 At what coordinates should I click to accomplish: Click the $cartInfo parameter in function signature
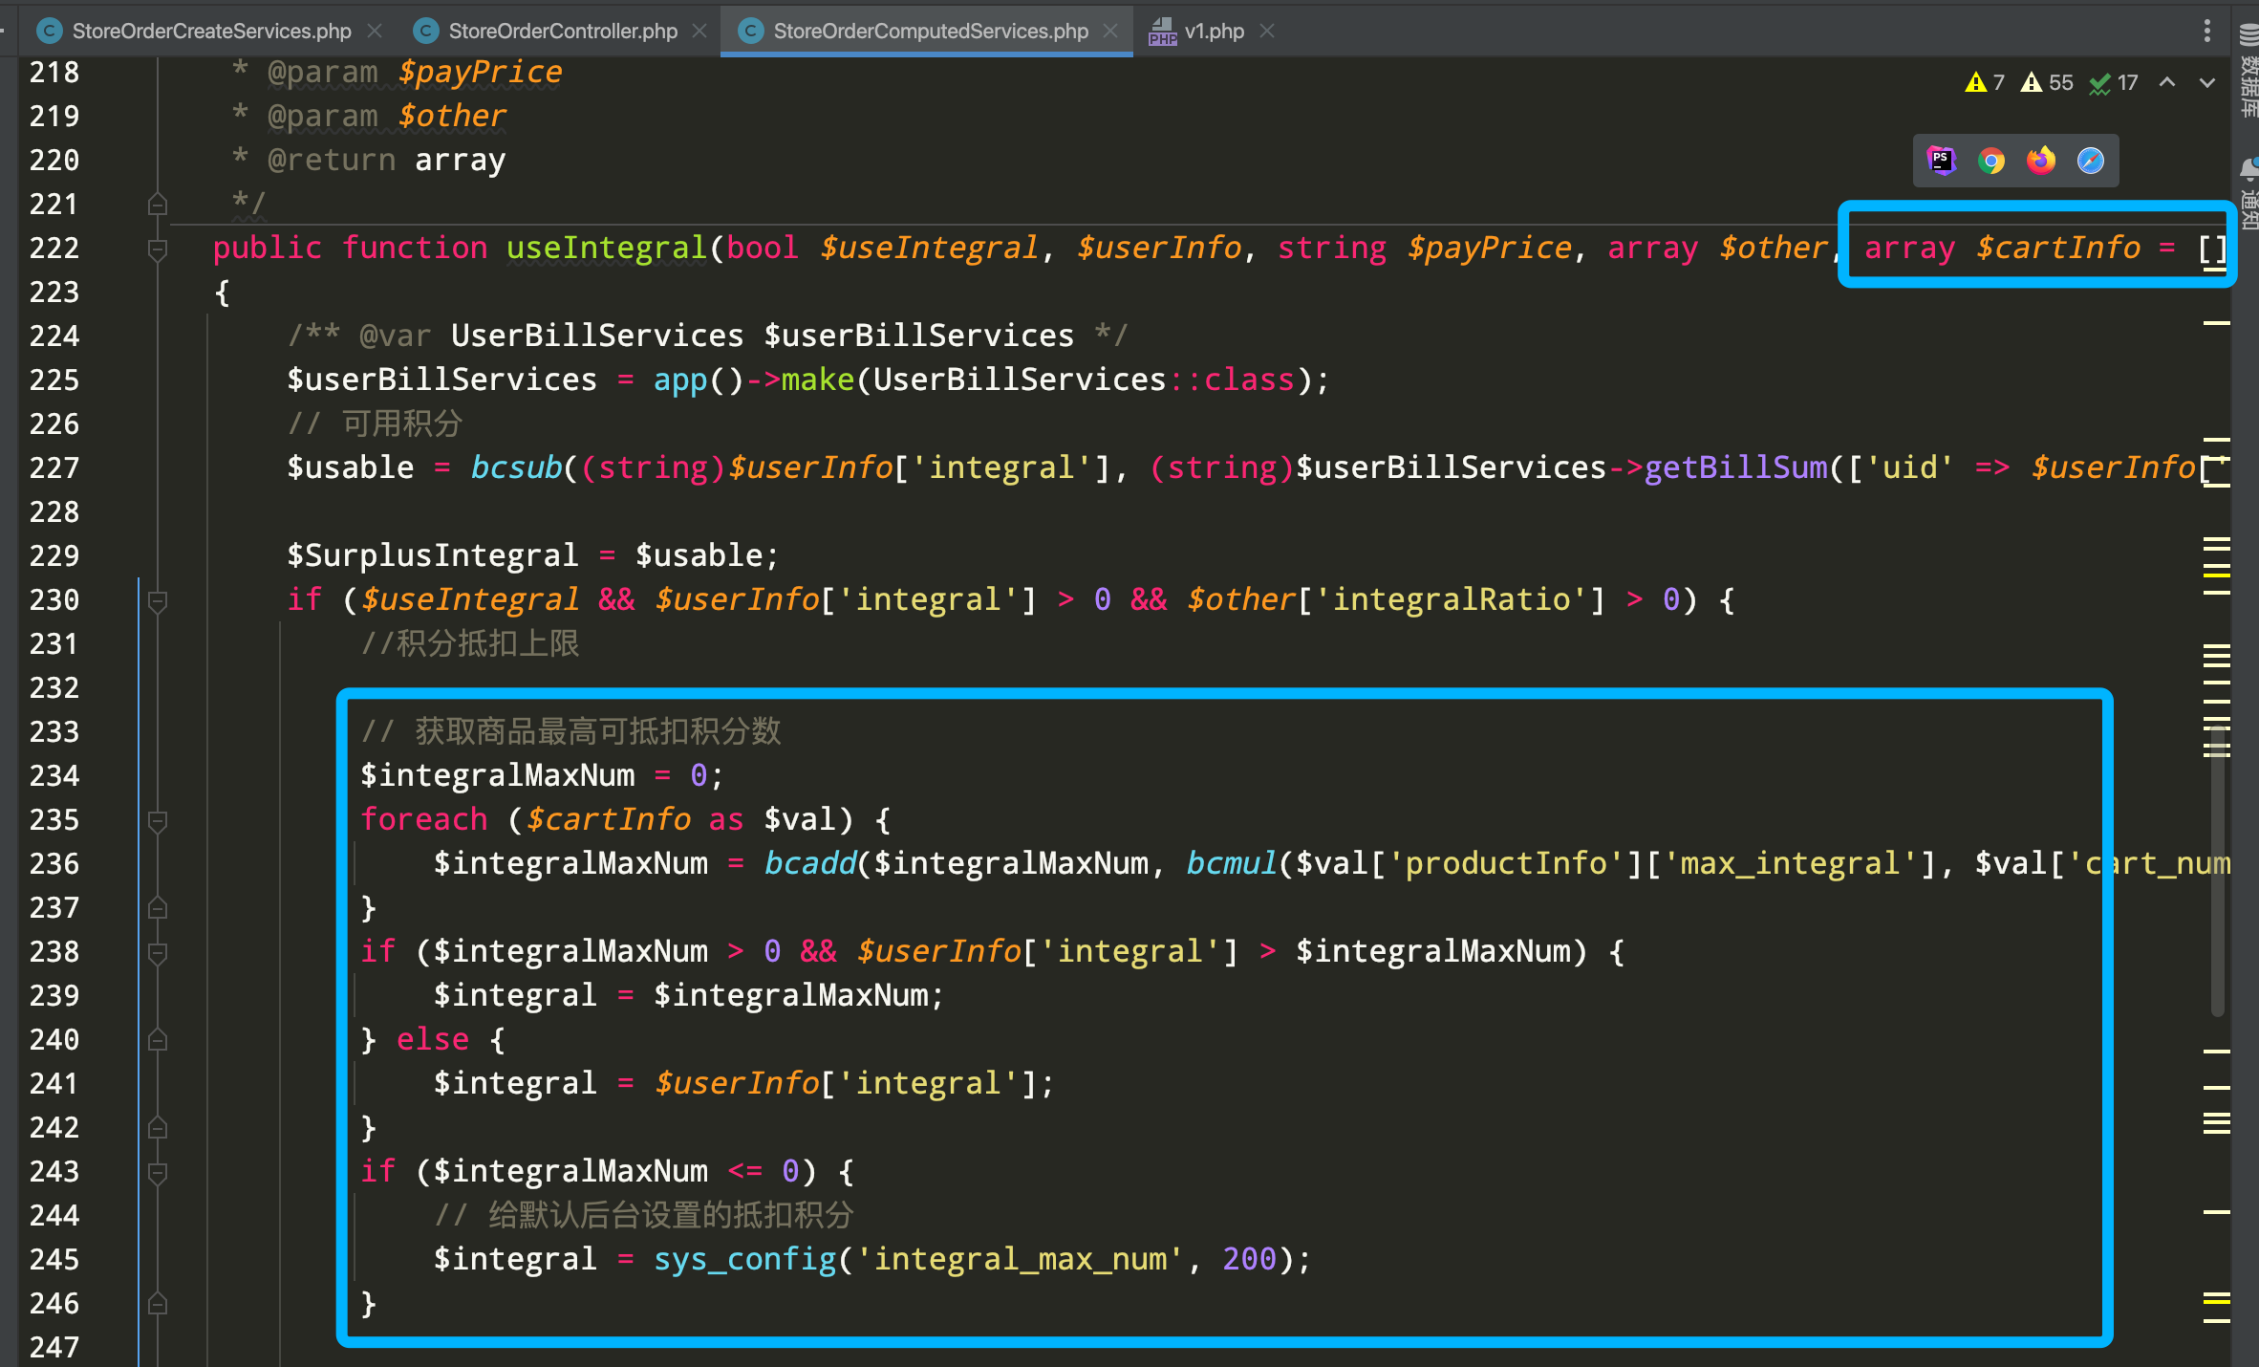[2058, 248]
